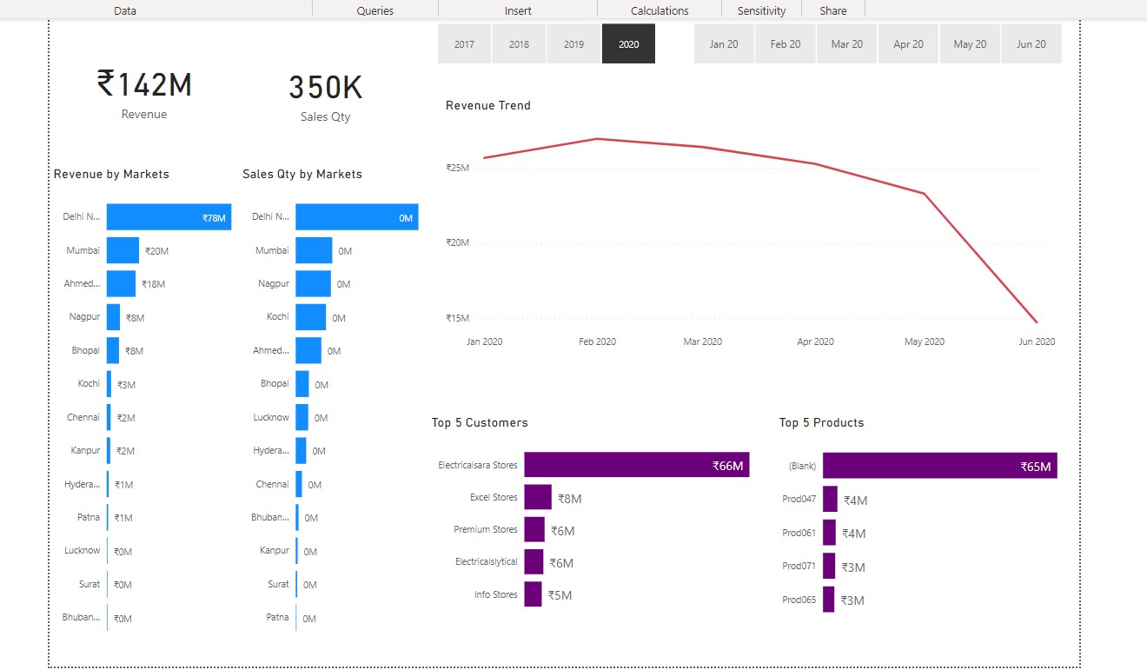1147x670 pixels.
Task: Select the 2017 year filter
Action: pyautogui.click(x=464, y=43)
